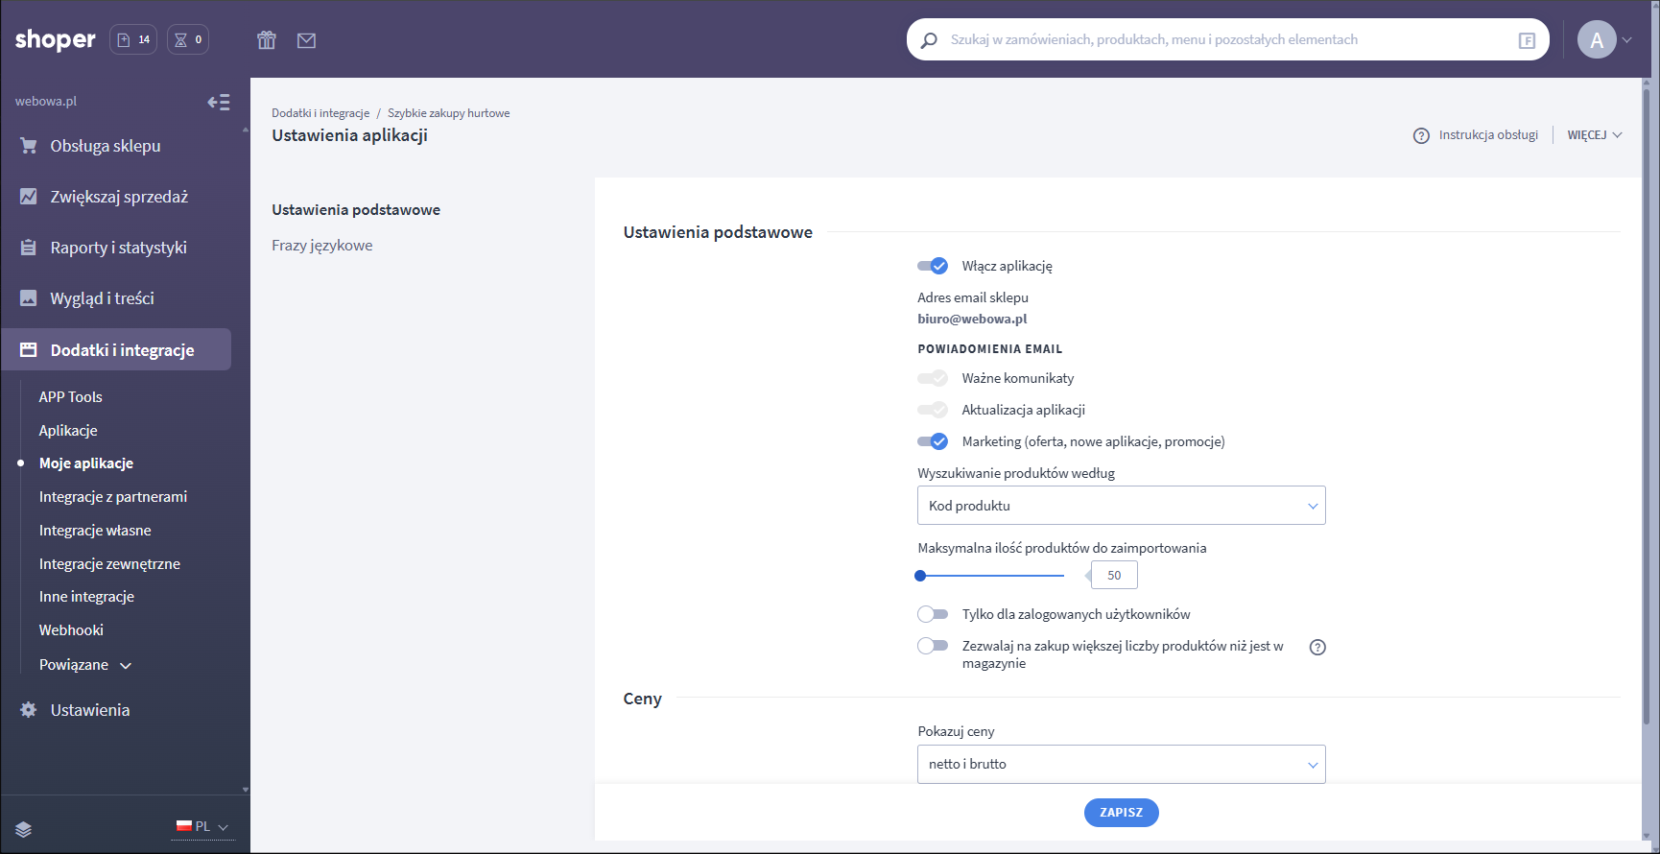1660x854 pixels.
Task: Expand the WIĘCEJ menu
Action: coord(1594,135)
